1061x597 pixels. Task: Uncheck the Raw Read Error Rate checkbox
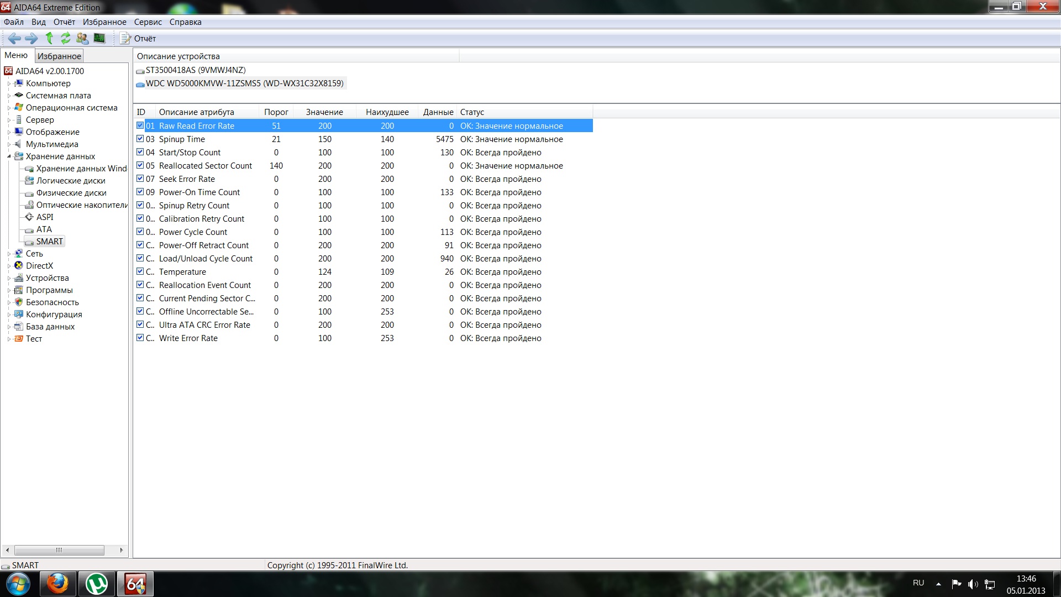140,125
